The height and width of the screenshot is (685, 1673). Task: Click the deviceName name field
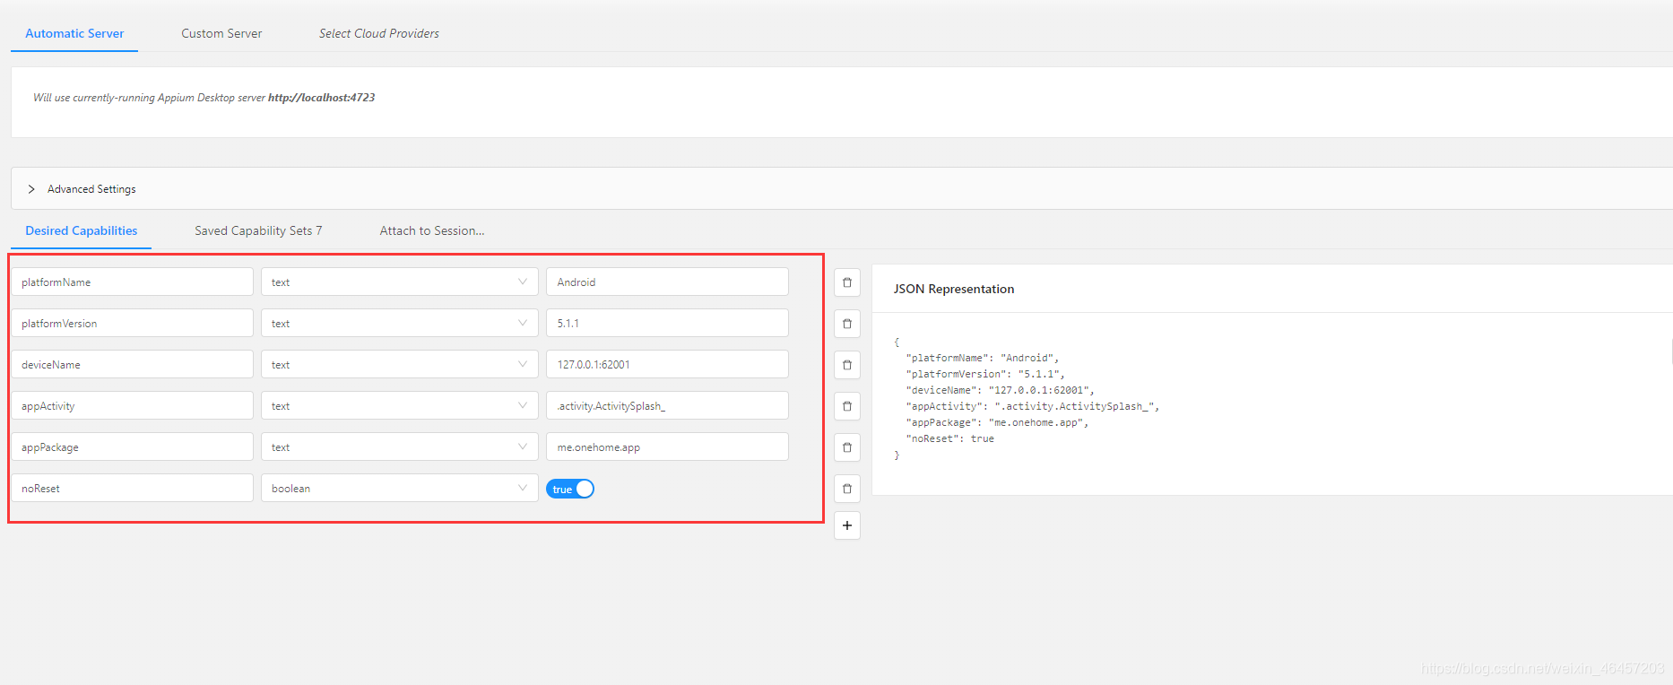click(133, 364)
